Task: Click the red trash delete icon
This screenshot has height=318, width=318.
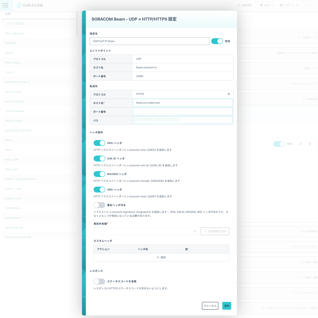Action: click(x=310, y=144)
